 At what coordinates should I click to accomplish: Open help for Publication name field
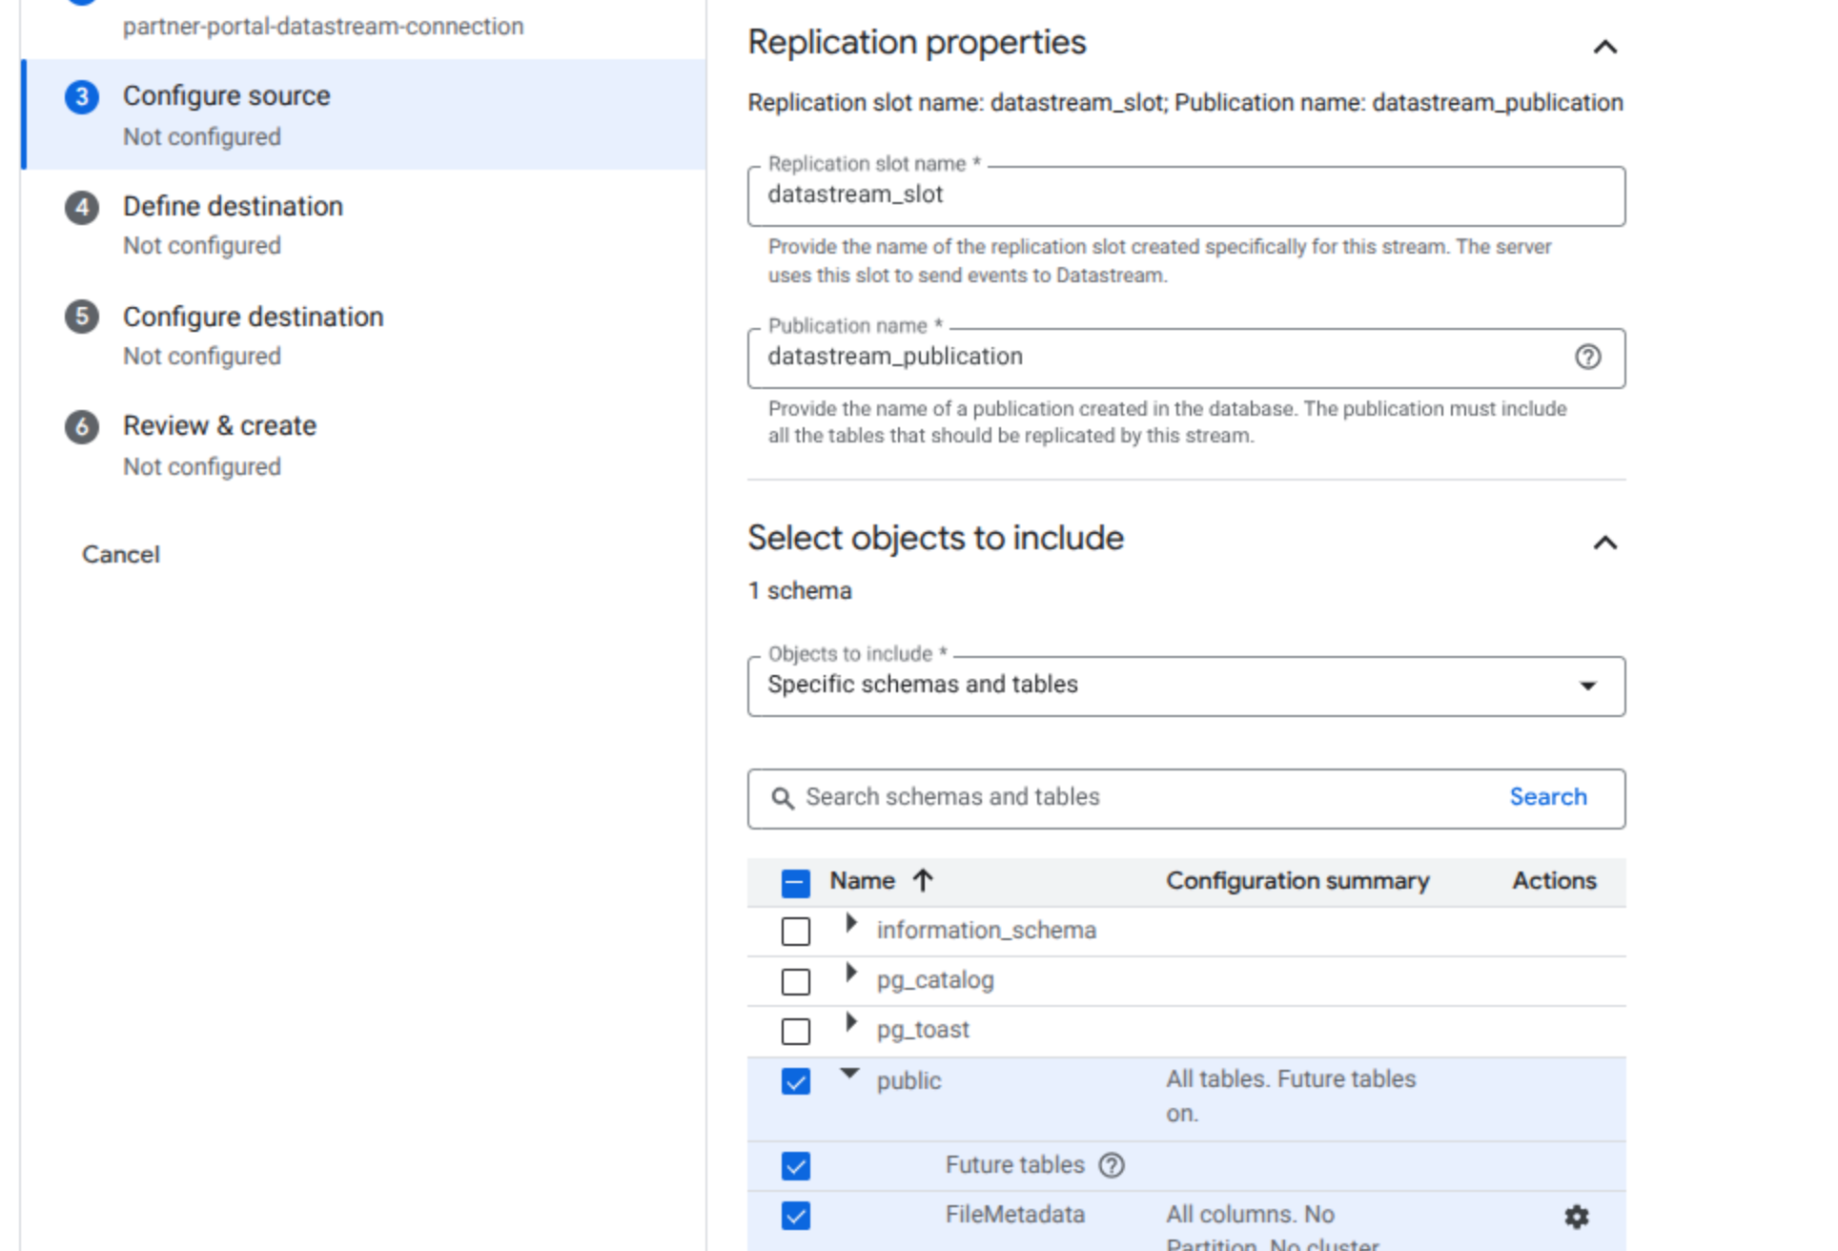[x=1587, y=358]
